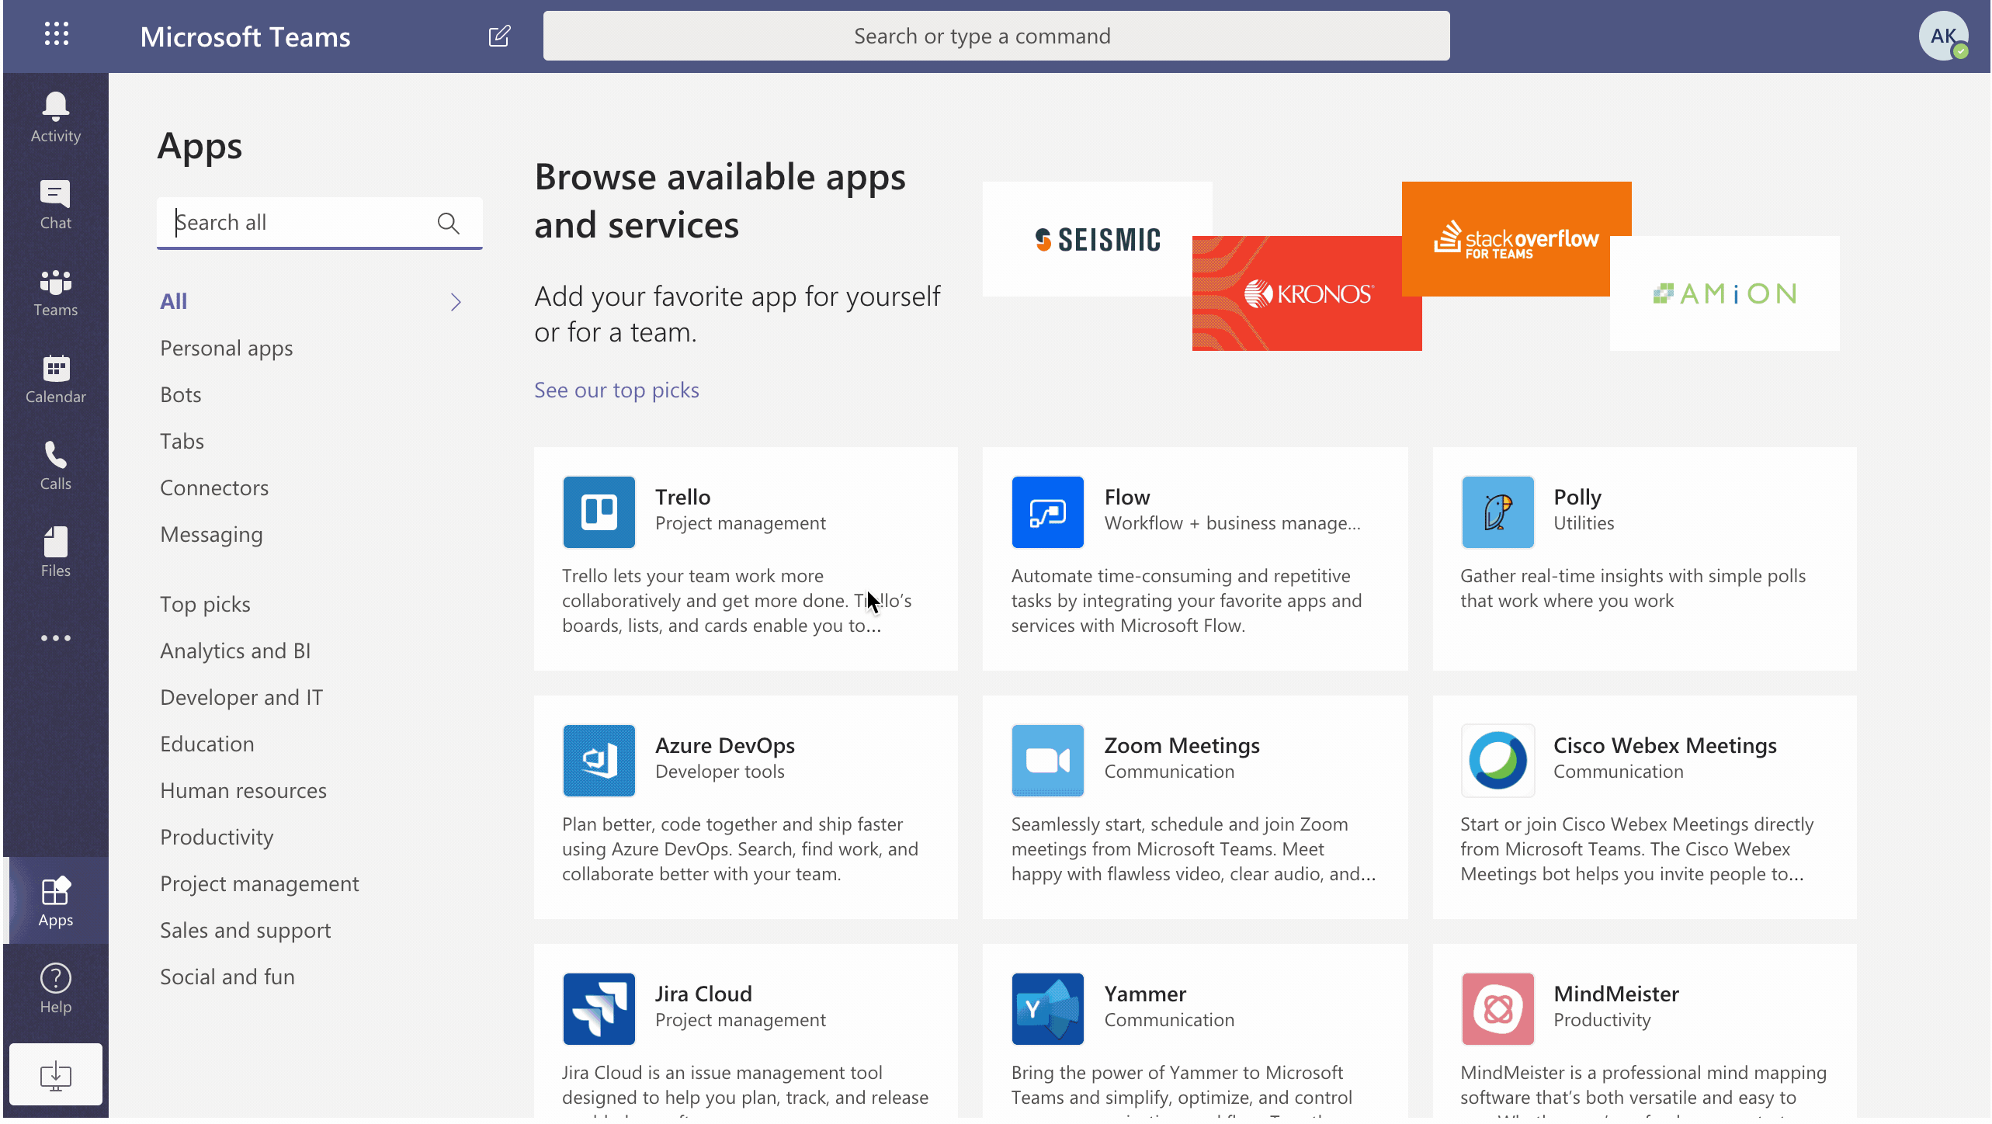Open the MindMeister title
The height and width of the screenshot is (1124, 1992).
coord(1615,994)
